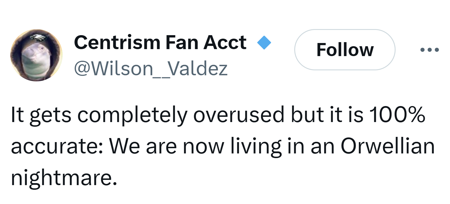This screenshot has width=450, height=204.
Task: Open the profile avatar picture
Action: (36, 55)
